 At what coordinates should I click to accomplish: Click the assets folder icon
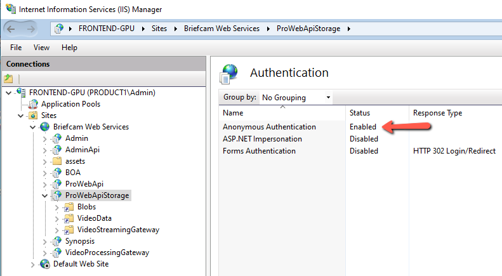[x=57, y=161]
